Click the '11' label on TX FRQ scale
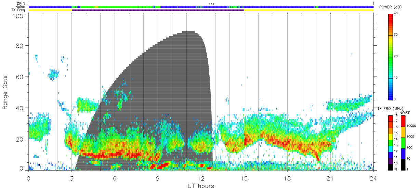420x193 pixels. tap(396, 157)
